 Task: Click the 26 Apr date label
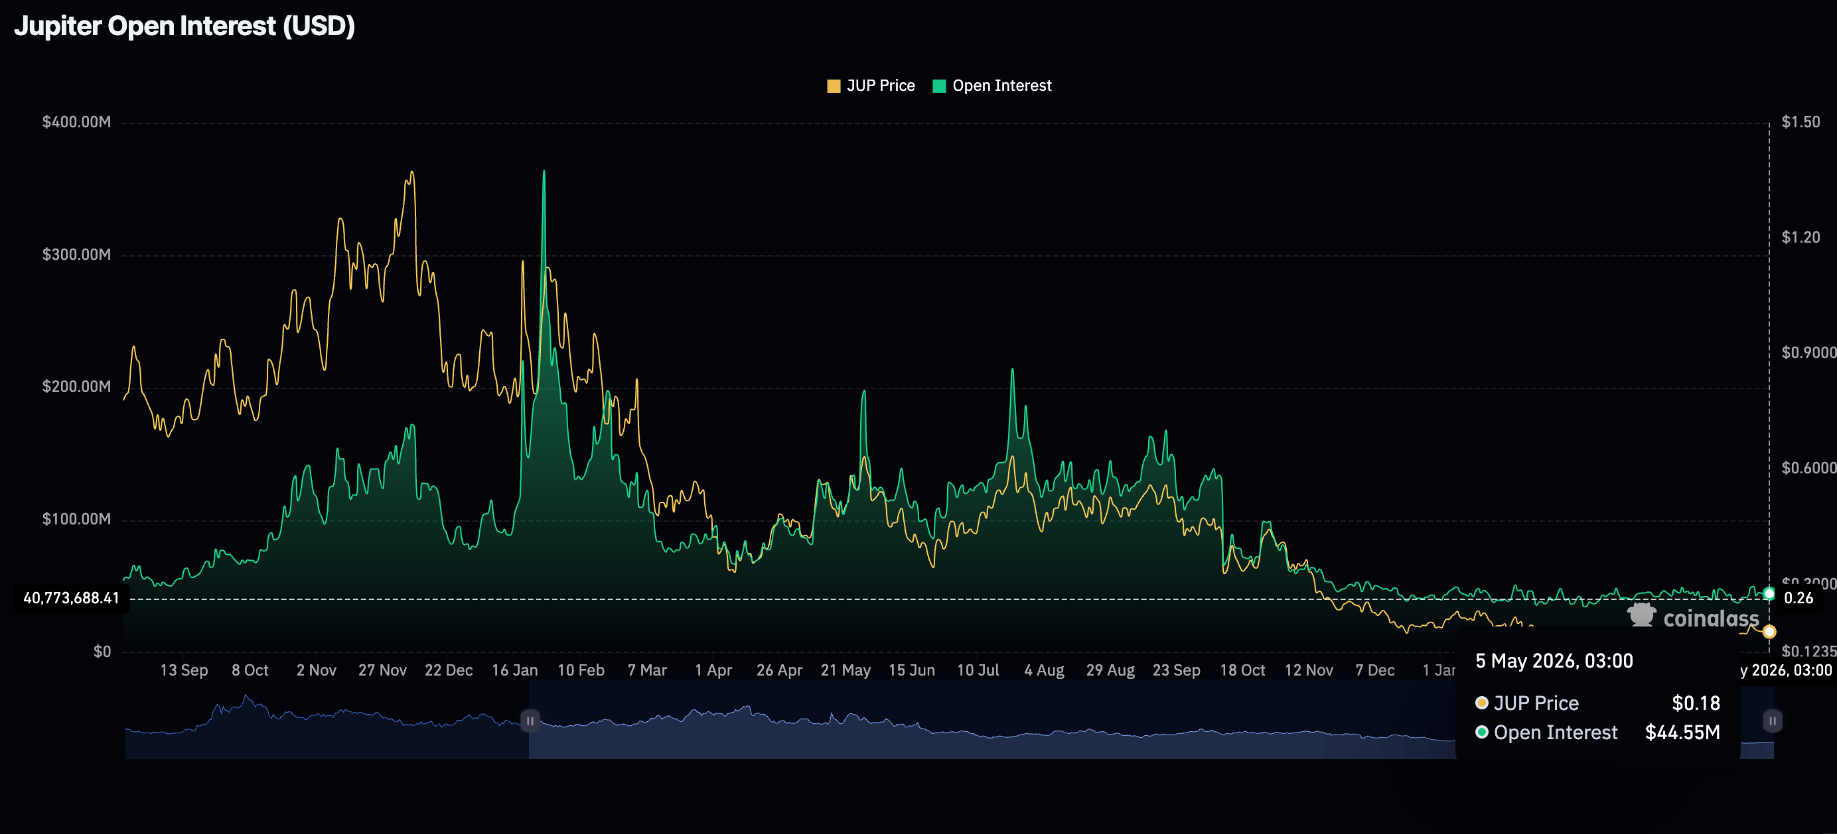779,670
